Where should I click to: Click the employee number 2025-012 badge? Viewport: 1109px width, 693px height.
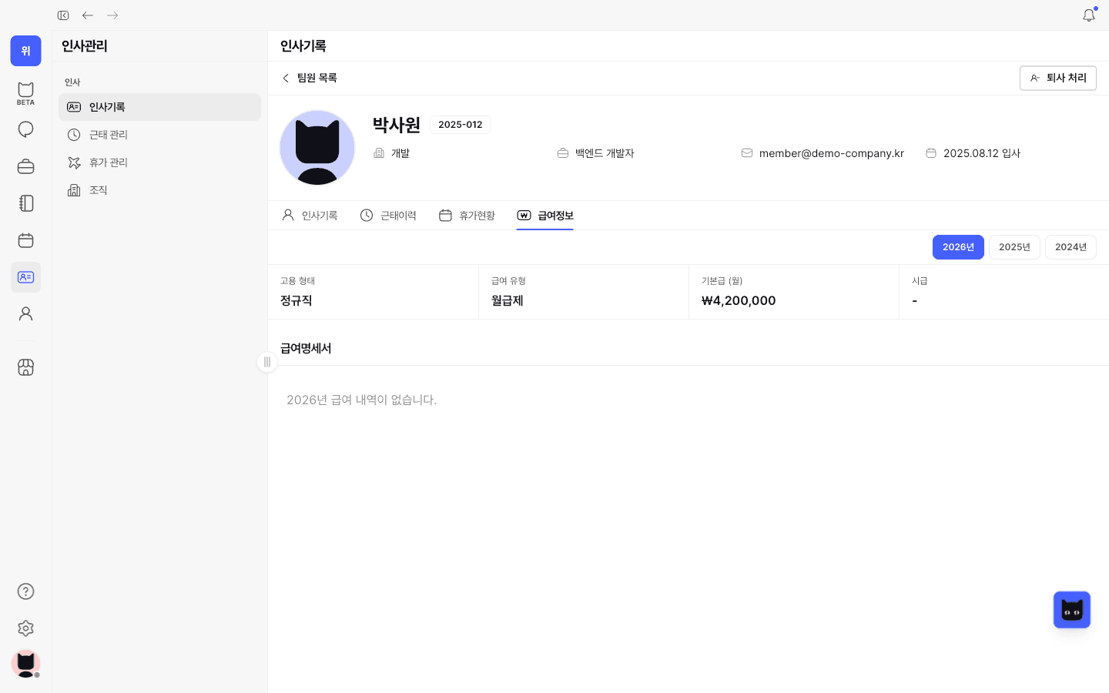click(x=461, y=125)
